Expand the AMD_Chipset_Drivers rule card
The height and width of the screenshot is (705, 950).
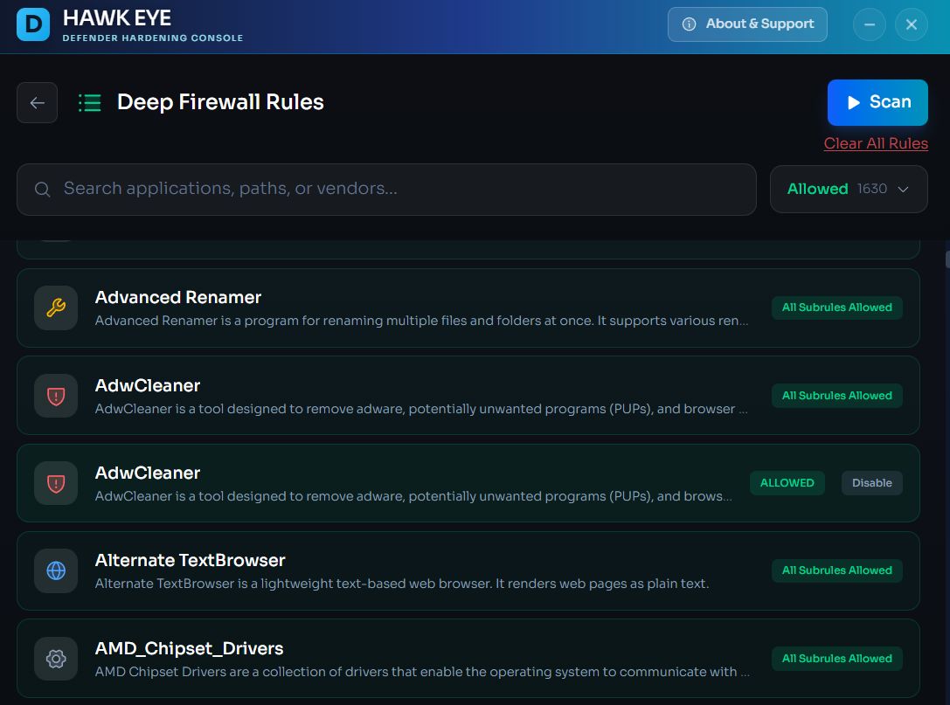[x=468, y=659]
